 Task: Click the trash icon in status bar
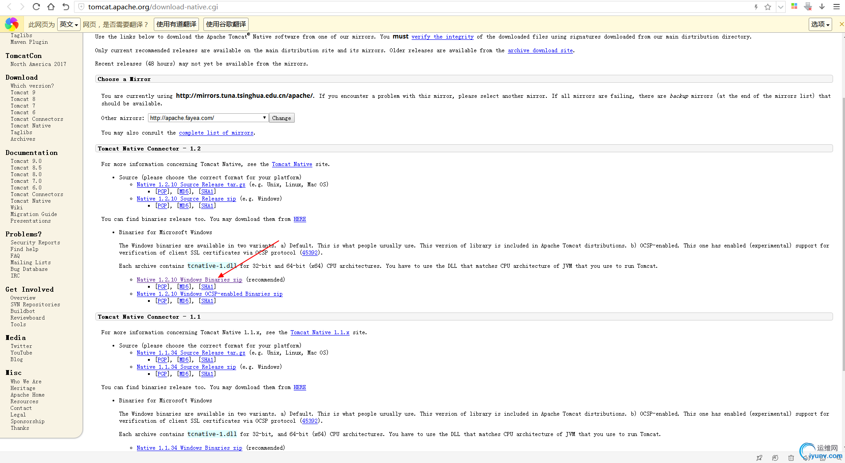791,458
